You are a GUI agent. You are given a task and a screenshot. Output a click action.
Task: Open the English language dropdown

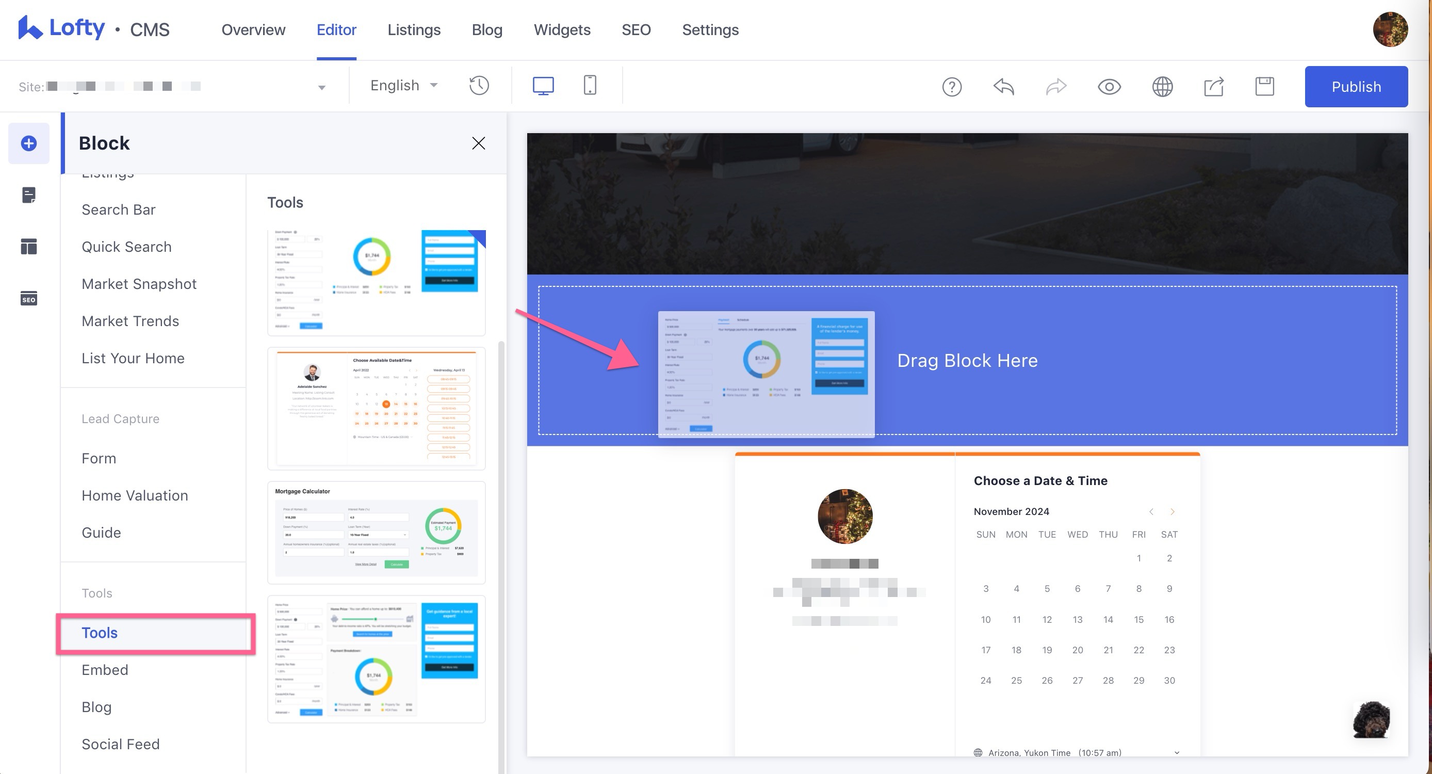click(x=403, y=86)
